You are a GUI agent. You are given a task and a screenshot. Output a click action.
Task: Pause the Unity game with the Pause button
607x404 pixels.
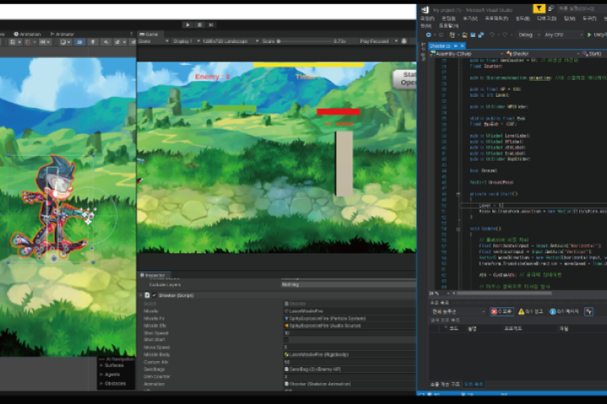point(200,24)
